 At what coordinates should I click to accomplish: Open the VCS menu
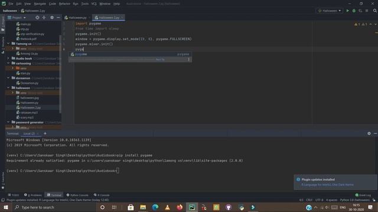(x=94, y=4)
